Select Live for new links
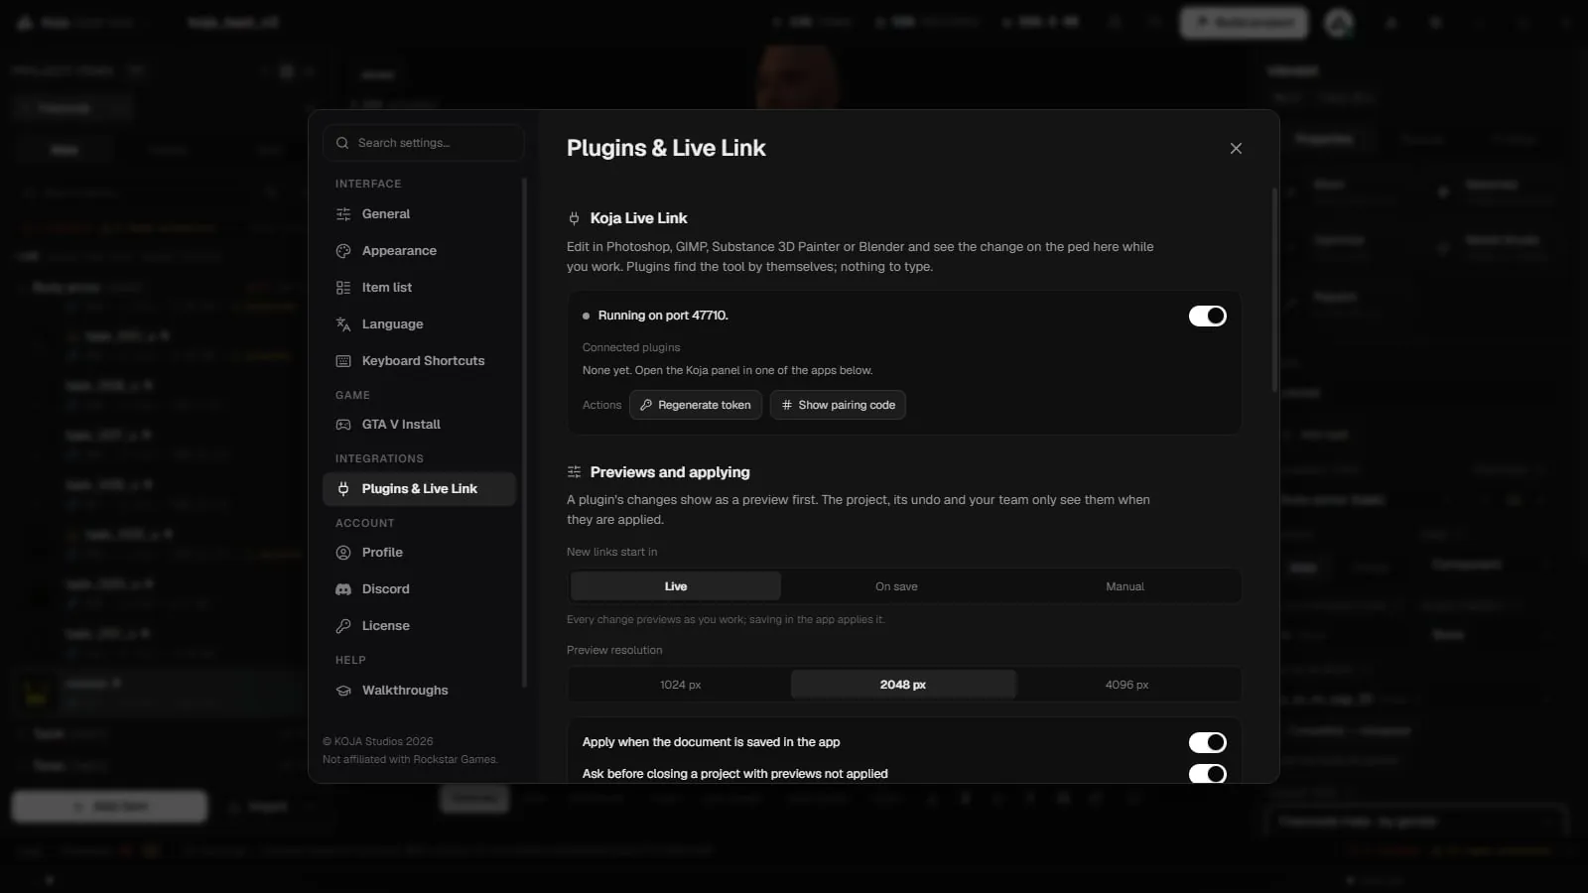The width and height of the screenshot is (1588, 893). (x=676, y=586)
